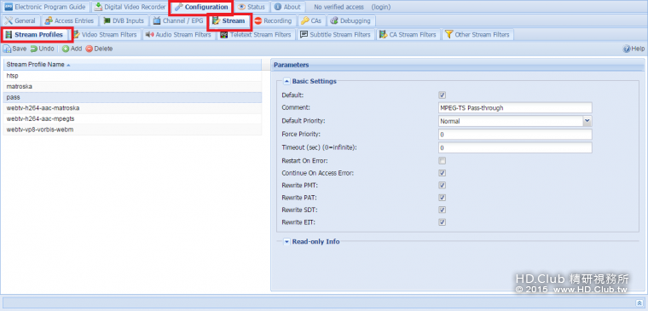This screenshot has width=648, height=311.
Task: Select the htsp profile row
Action: pyautogui.click(x=132, y=76)
